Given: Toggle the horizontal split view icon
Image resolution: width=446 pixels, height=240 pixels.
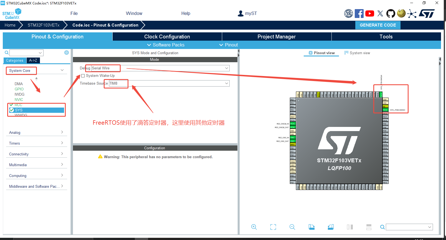Looking at the screenshot, I should pos(369,227).
